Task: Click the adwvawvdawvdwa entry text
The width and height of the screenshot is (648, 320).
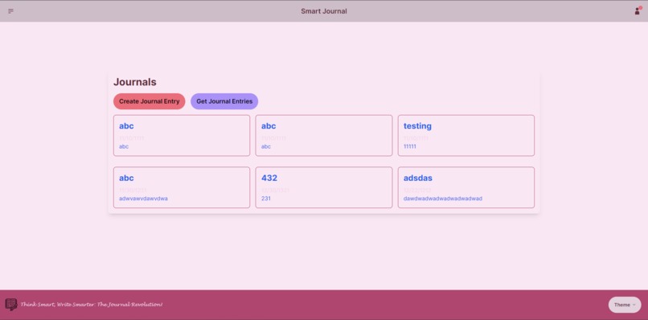Action: 143,199
